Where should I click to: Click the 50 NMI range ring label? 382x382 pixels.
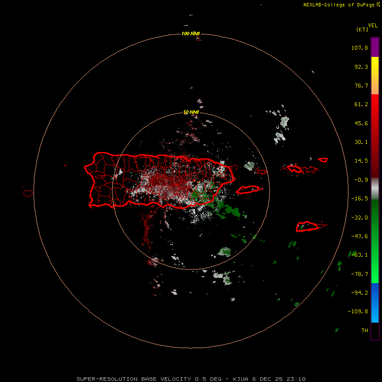(191, 112)
